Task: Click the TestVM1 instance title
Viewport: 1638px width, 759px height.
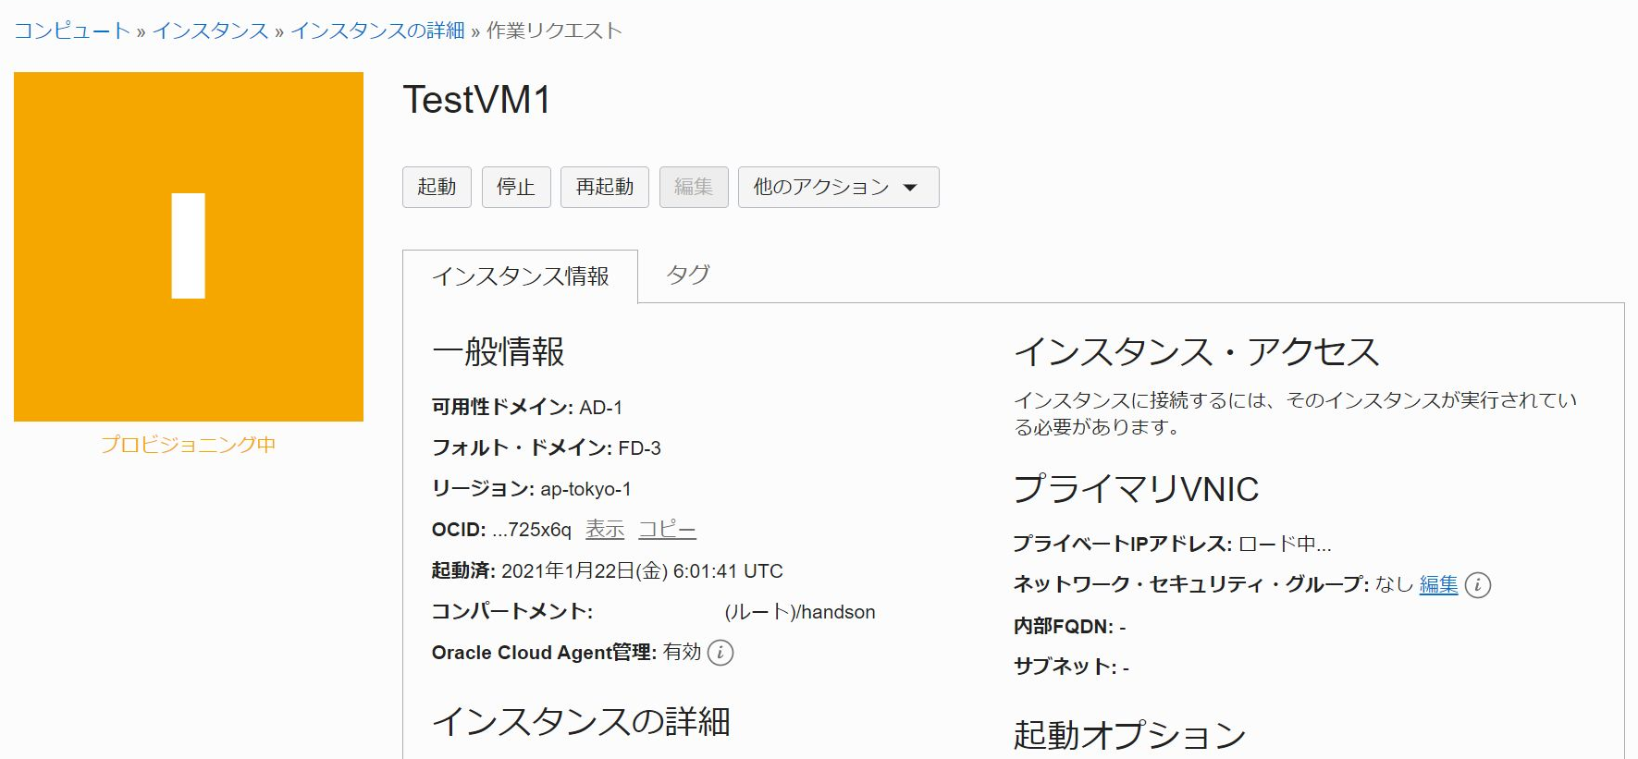Action: pos(476,100)
